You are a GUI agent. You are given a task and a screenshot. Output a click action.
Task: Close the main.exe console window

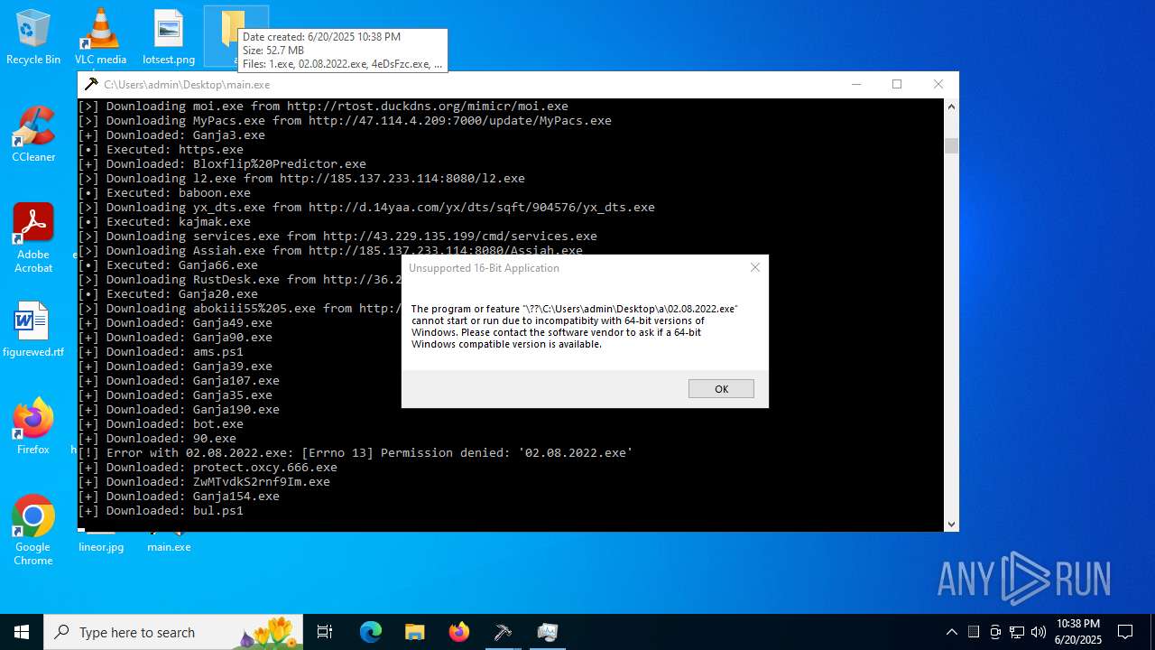coord(938,84)
